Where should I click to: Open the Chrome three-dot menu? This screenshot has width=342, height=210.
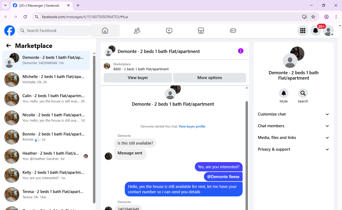(336, 17)
